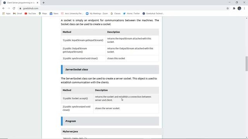
Task: Open Chrome three-dot menu
Action: pyautogui.click(x=245, y=8)
